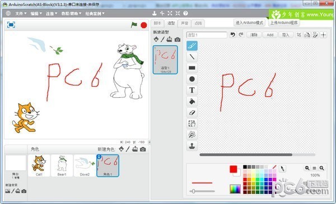Screen dimensions: 336x204
Task: Click 上传Arduino程序 button
Action: point(284,22)
